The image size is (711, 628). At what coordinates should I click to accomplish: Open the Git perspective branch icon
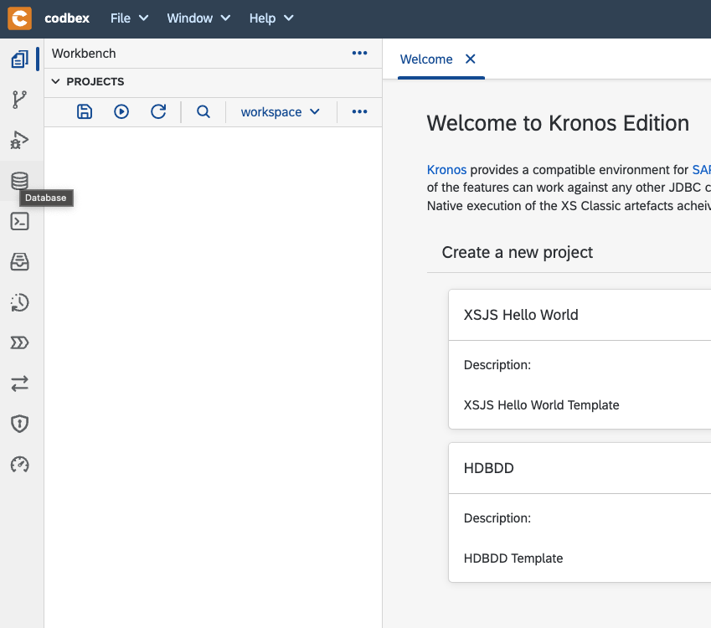pos(19,100)
